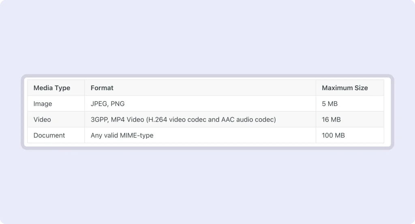Click the Media Type column header
This screenshot has width=415, height=224.
52,88
